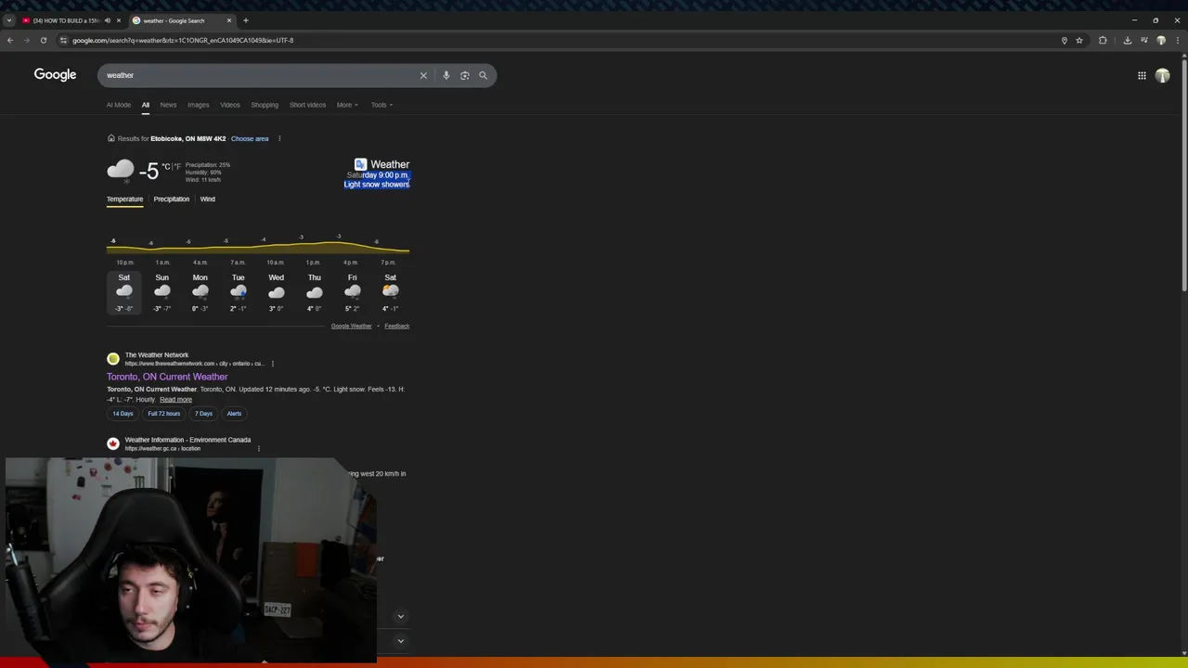The height and width of the screenshot is (668, 1188).
Task: Reload the page with the refresh icon
Action: pos(43,40)
